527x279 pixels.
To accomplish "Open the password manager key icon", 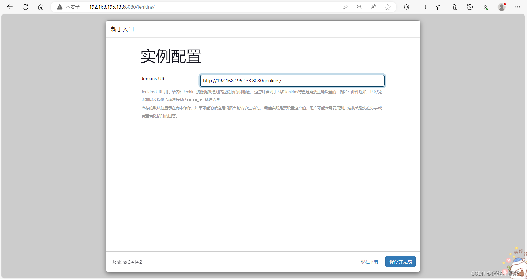I will (345, 7).
